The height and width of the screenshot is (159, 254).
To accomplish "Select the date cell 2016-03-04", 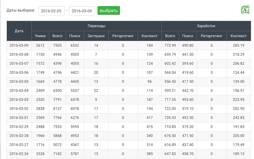I will (x=19, y=90).
